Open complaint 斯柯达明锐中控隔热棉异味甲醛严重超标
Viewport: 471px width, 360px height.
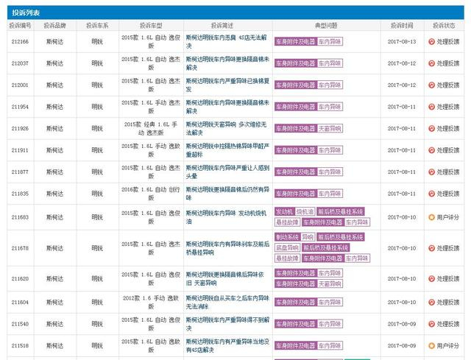227,150
